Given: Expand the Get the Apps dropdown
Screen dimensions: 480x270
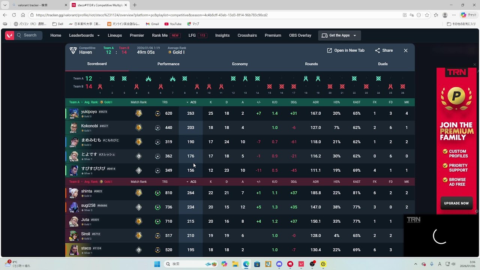Looking at the screenshot, I should click(x=339, y=35).
